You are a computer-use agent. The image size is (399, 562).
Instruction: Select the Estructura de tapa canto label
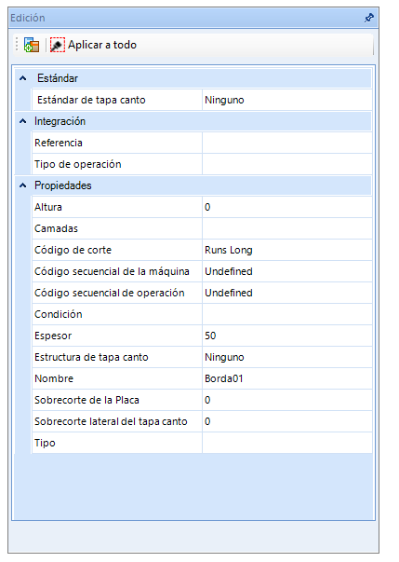[91, 357]
